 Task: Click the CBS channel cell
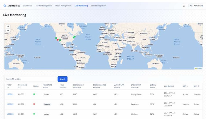pos(75,104)
